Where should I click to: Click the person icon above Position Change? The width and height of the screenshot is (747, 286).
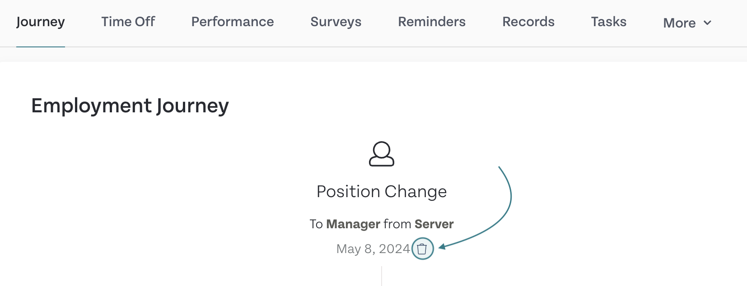[382, 154]
